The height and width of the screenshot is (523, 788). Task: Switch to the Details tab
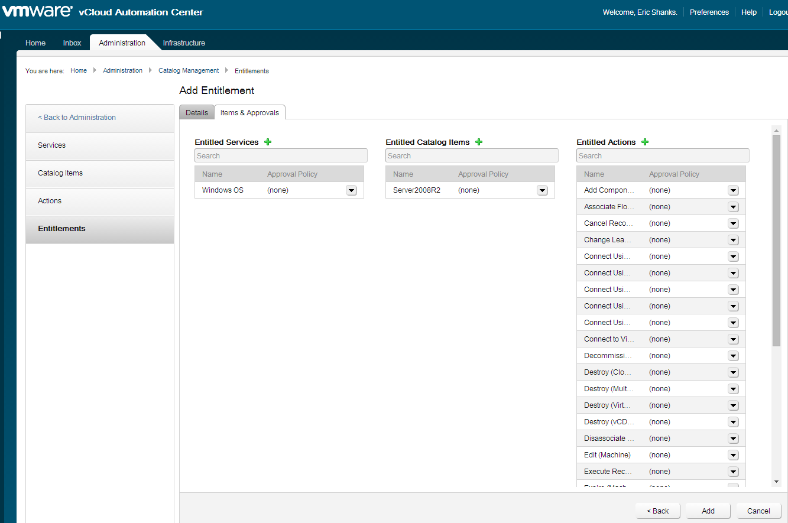pos(197,113)
